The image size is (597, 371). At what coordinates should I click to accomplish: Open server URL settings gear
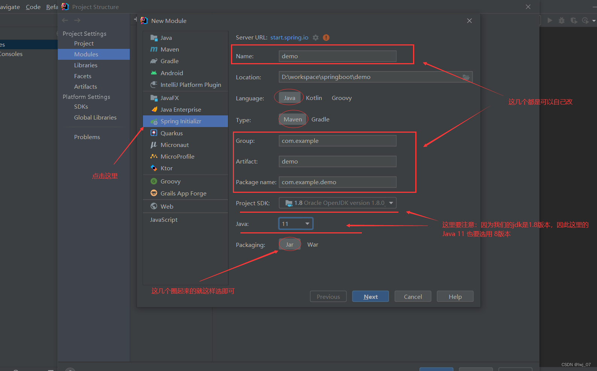point(316,38)
